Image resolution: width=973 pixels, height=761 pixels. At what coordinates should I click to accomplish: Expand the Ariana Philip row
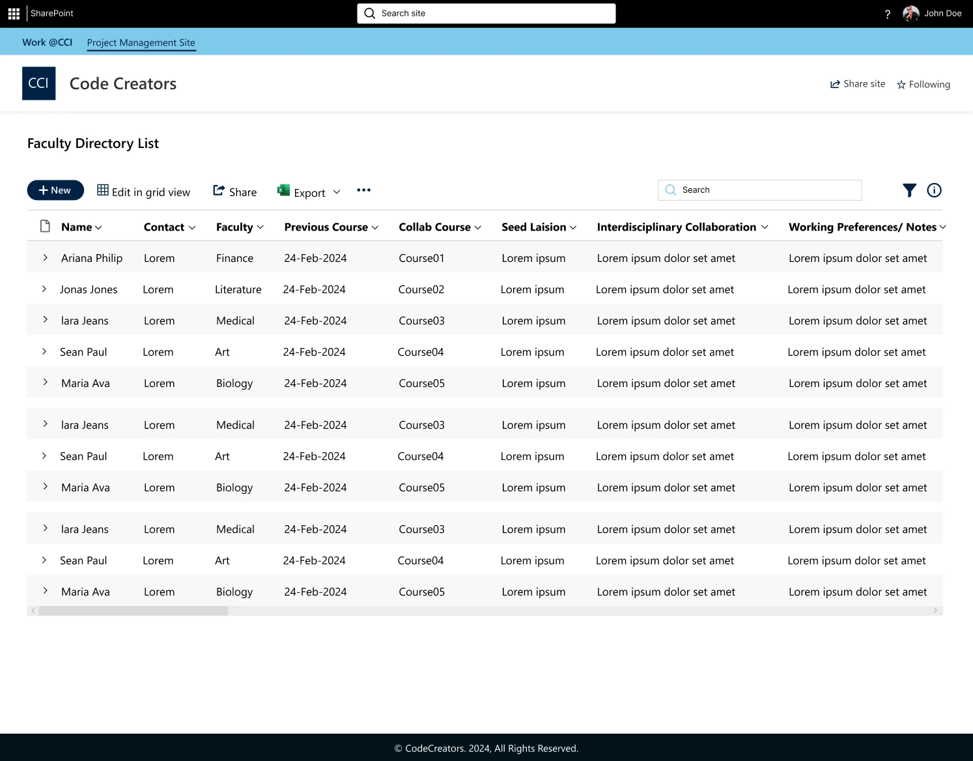[44, 257]
